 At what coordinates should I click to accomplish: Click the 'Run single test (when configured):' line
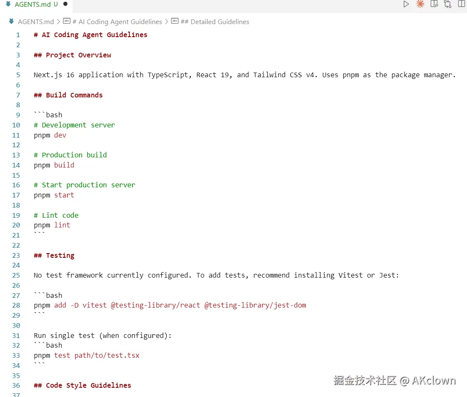(103, 336)
